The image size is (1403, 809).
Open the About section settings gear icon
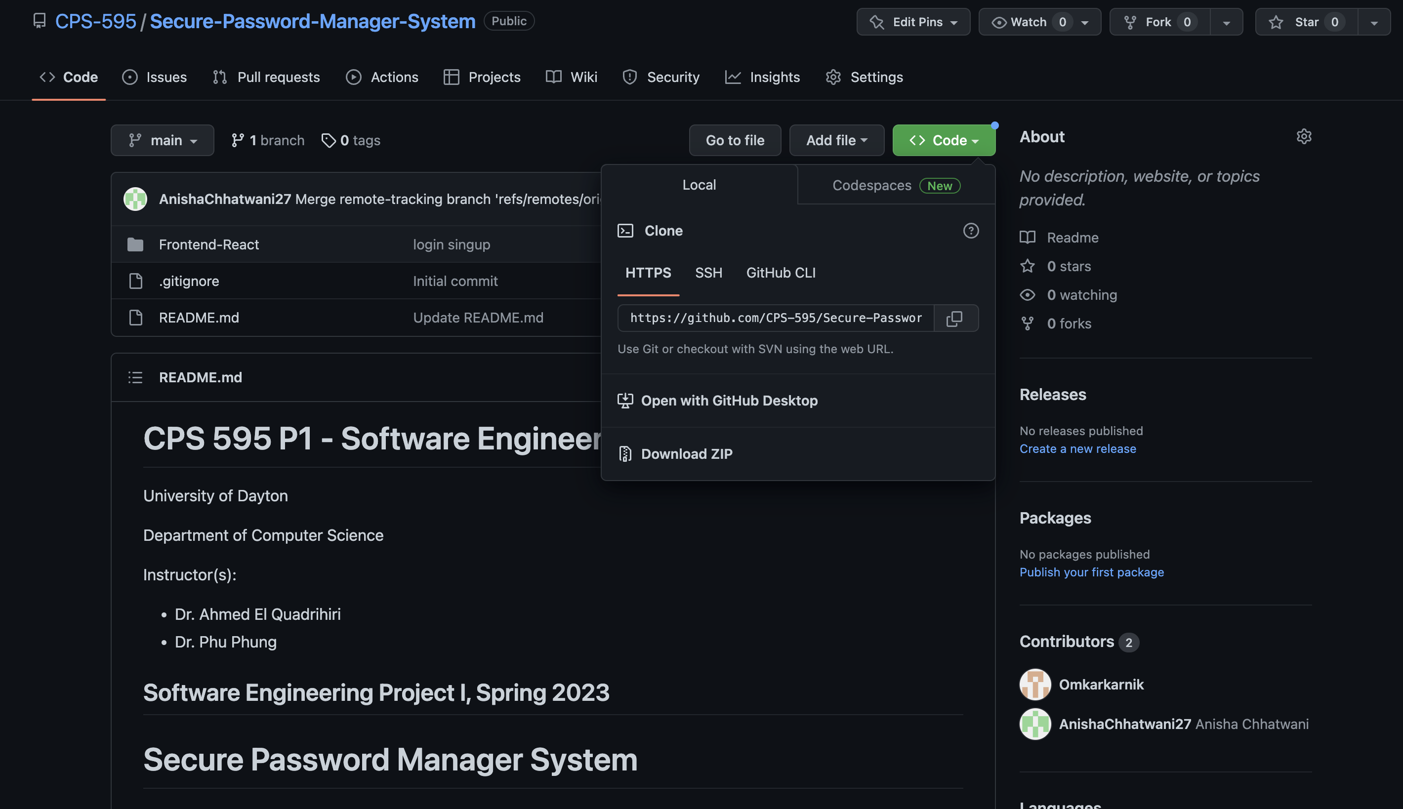[x=1304, y=136]
